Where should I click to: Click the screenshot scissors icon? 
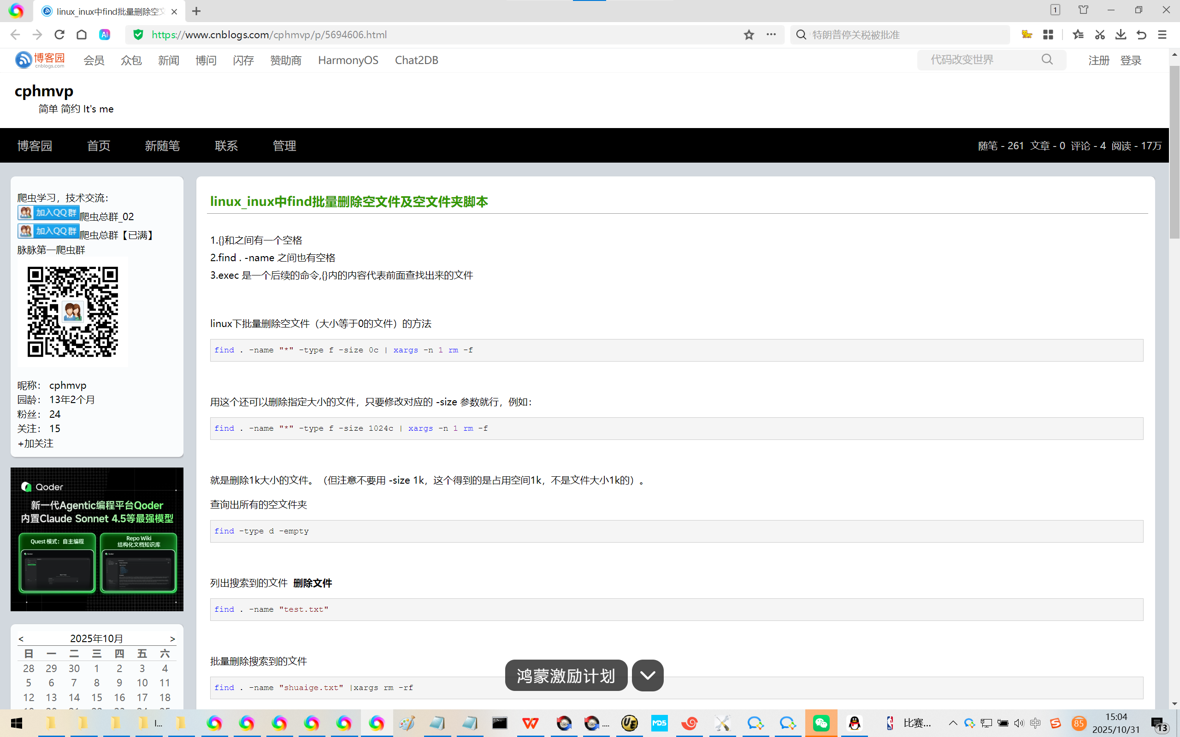tap(1099, 35)
